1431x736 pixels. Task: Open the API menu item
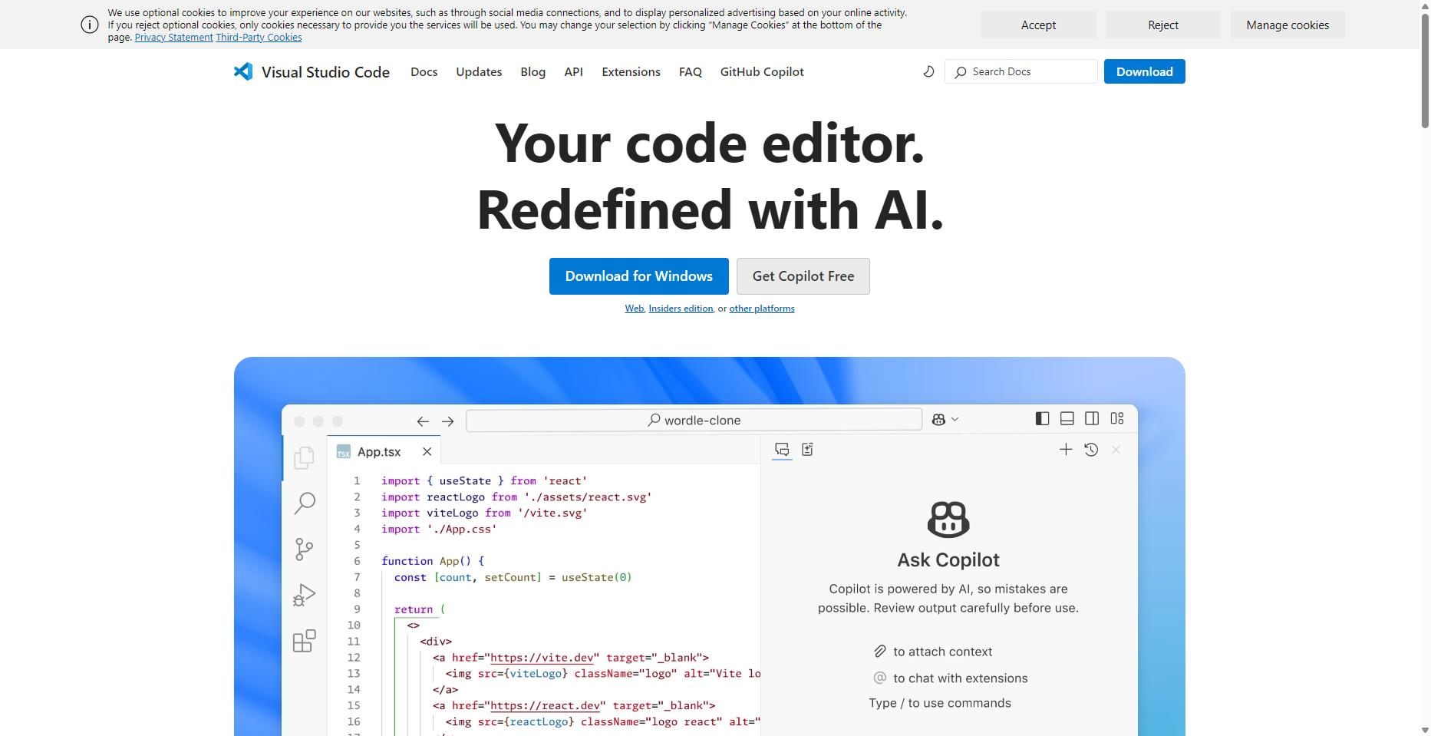573,71
